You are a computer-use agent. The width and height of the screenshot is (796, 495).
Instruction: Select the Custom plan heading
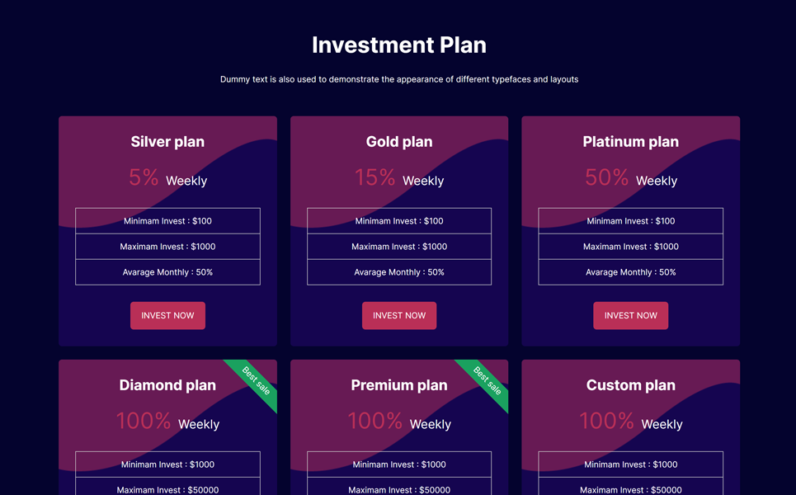click(x=630, y=385)
